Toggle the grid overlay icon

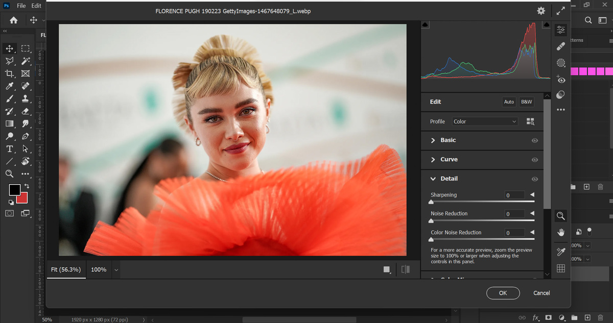pyautogui.click(x=561, y=268)
